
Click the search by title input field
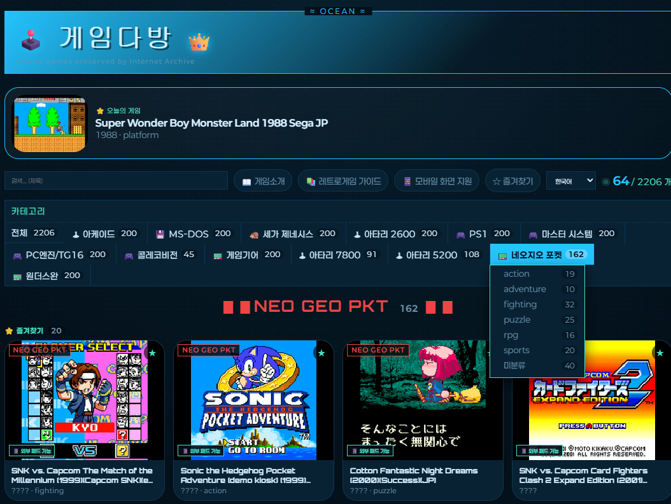point(116,181)
